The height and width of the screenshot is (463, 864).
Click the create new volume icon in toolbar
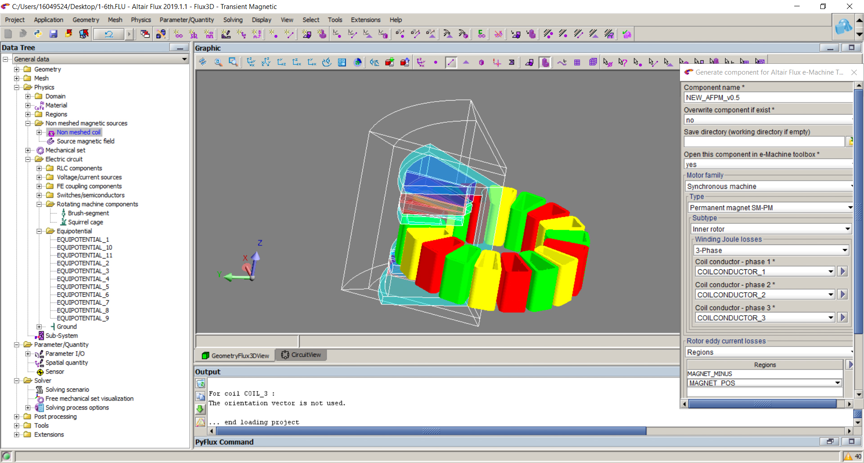[322, 34]
